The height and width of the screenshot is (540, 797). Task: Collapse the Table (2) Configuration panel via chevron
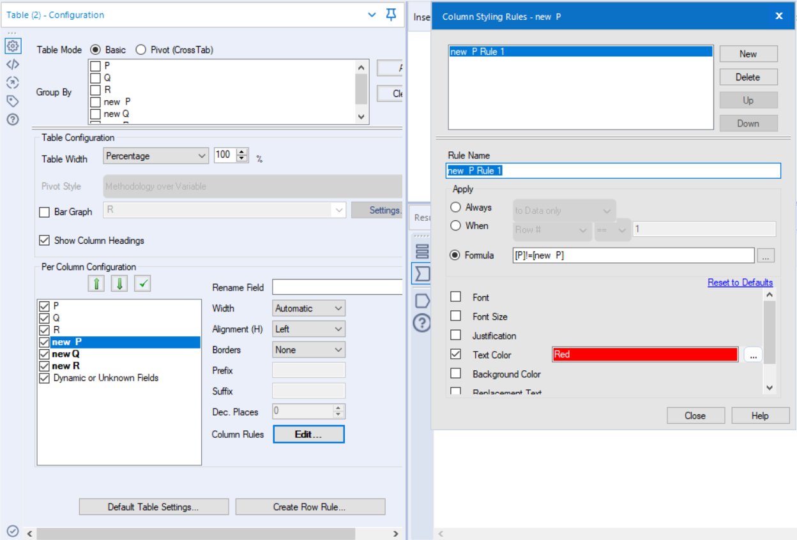click(x=370, y=14)
